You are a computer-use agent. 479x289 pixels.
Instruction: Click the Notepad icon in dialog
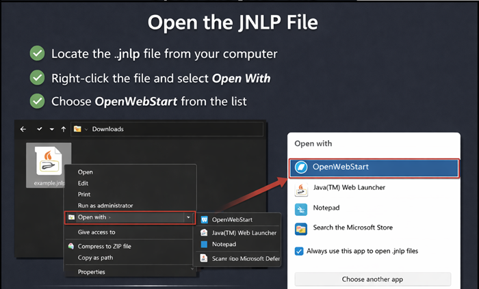click(301, 210)
